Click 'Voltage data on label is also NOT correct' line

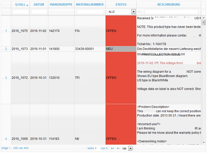click(169, 89)
